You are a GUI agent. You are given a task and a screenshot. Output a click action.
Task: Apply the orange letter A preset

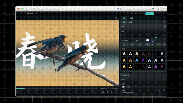(130, 60)
